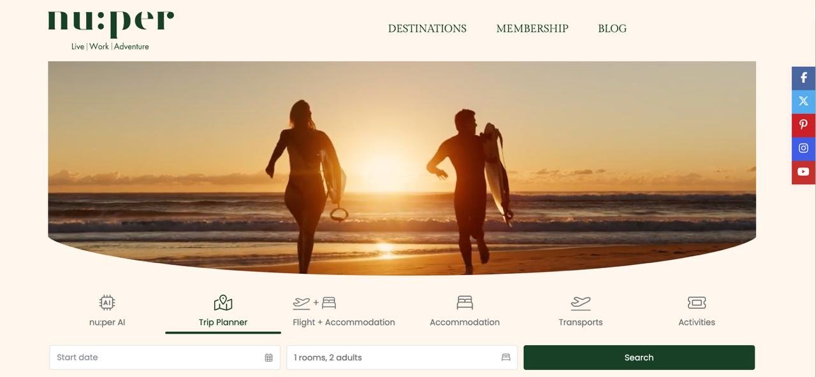
Task: Open the Facebook share icon
Action: [x=803, y=78]
